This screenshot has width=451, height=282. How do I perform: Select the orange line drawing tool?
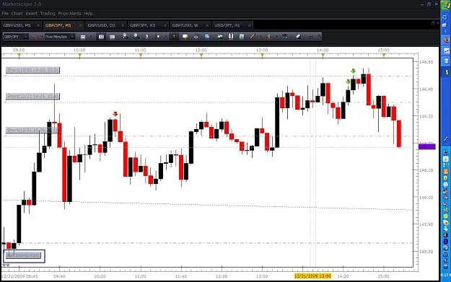click(x=253, y=37)
